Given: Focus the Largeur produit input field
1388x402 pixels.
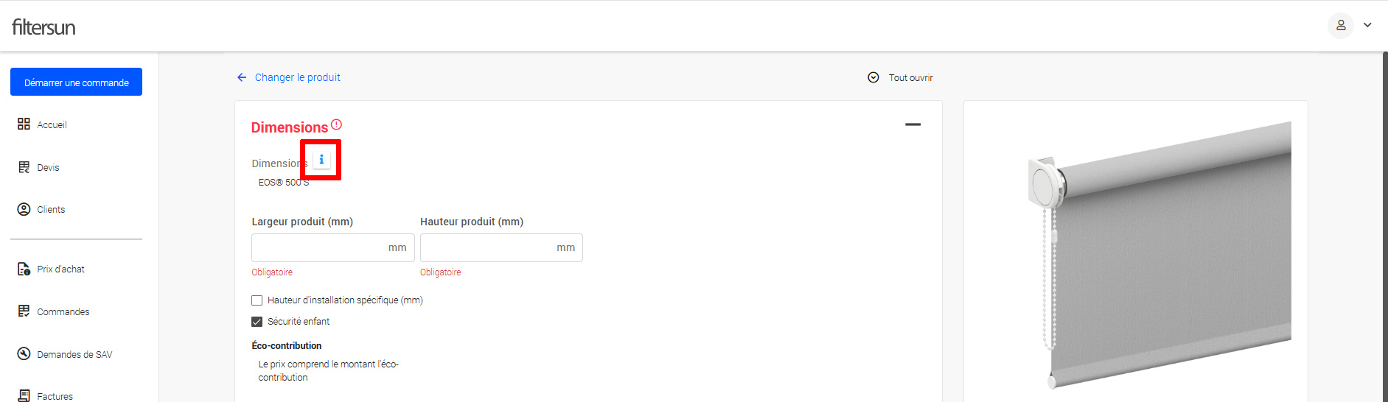Looking at the screenshot, I should [x=318, y=247].
